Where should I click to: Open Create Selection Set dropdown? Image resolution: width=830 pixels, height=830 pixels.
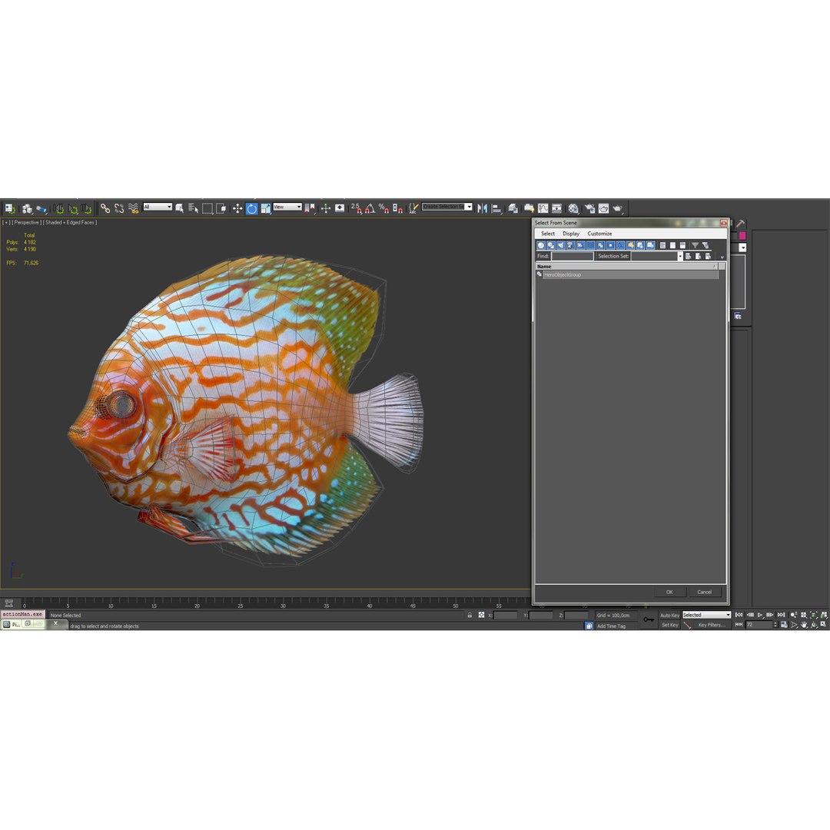click(447, 207)
